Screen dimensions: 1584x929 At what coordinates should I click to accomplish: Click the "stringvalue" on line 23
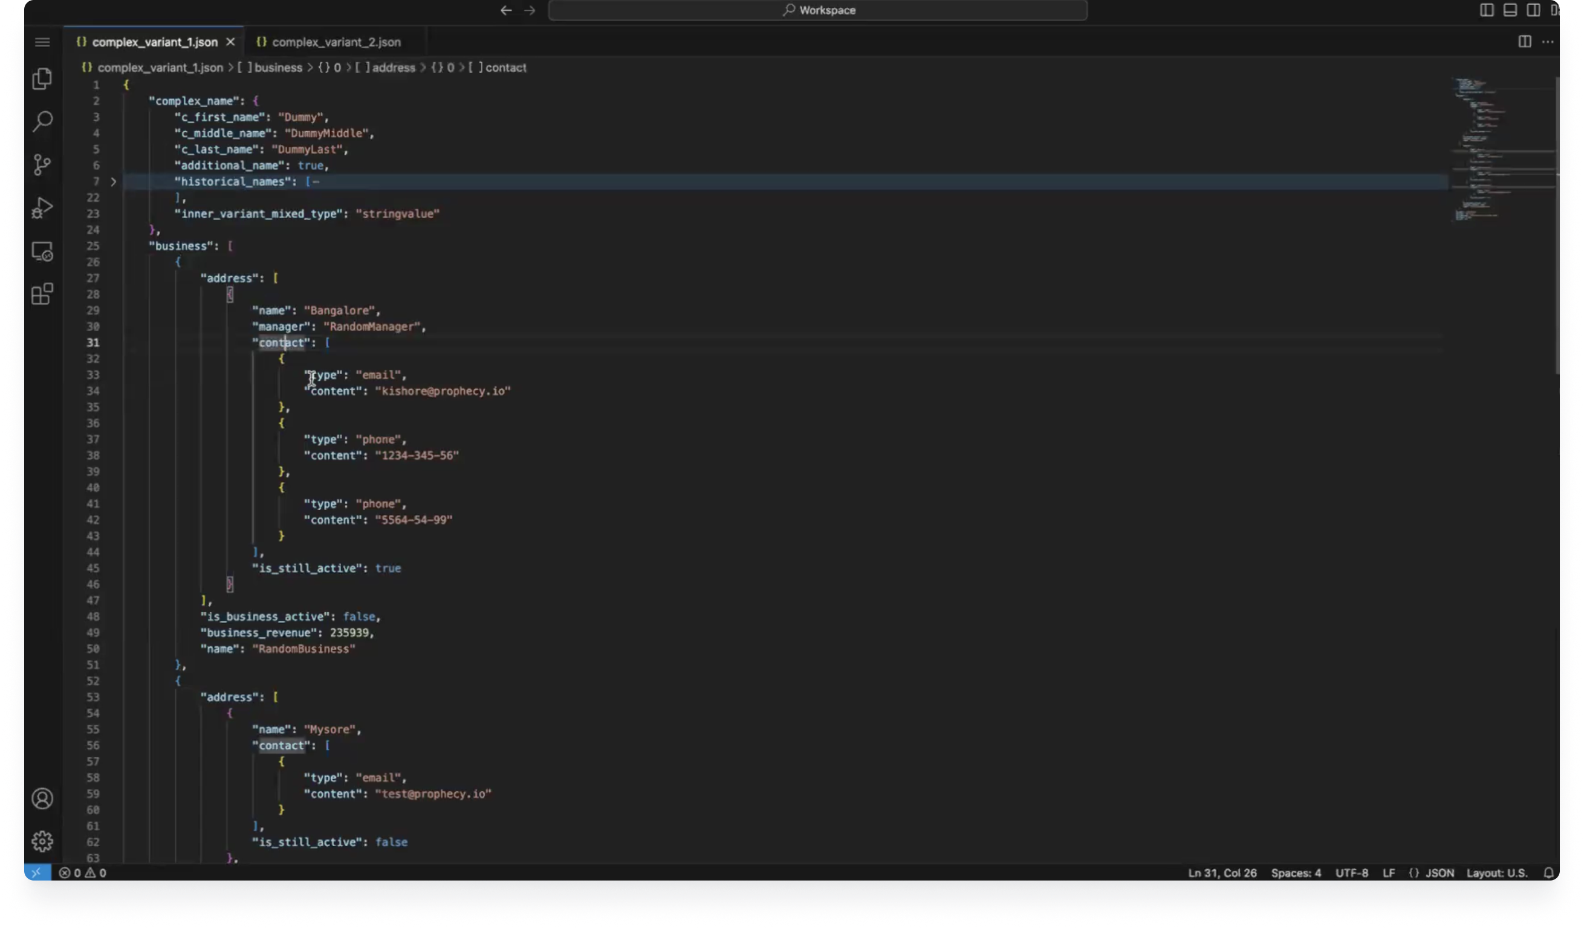pos(397,214)
